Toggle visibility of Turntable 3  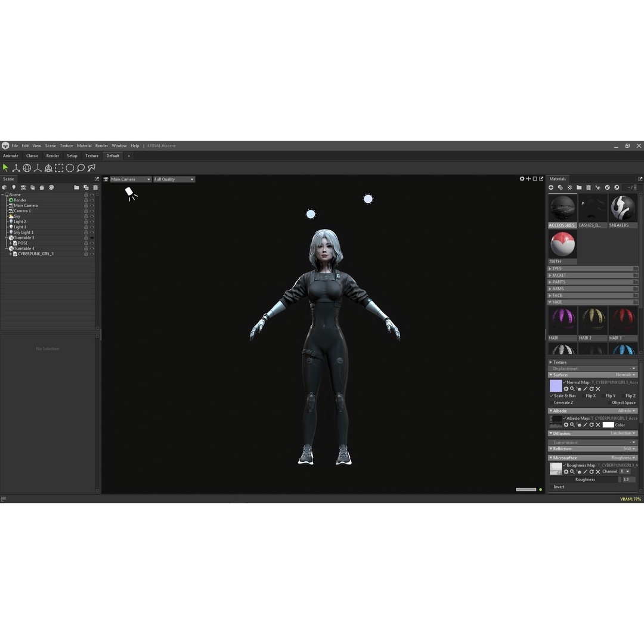point(92,238)
